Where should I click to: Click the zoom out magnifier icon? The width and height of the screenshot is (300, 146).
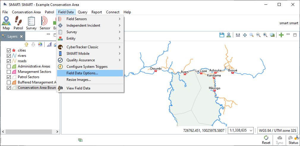point(258,35)
